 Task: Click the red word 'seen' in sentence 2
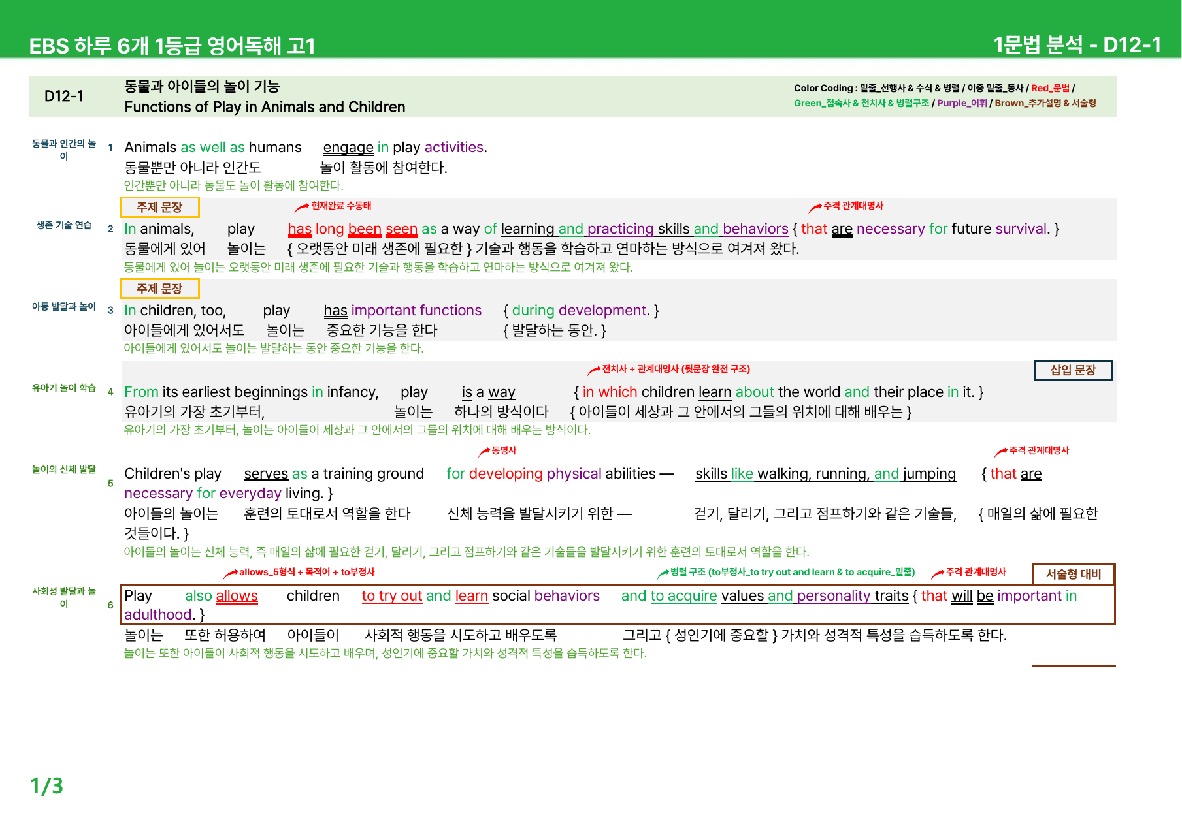tap(401, 229)
